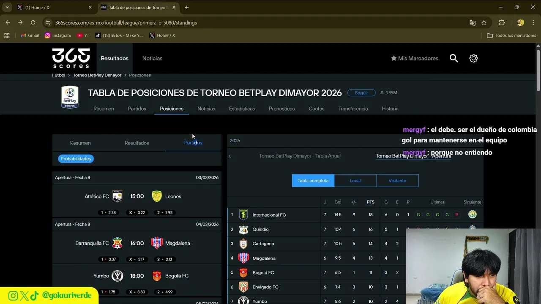Open a new browser tab
Screen dimensions: 541x304
coord(186,8)
